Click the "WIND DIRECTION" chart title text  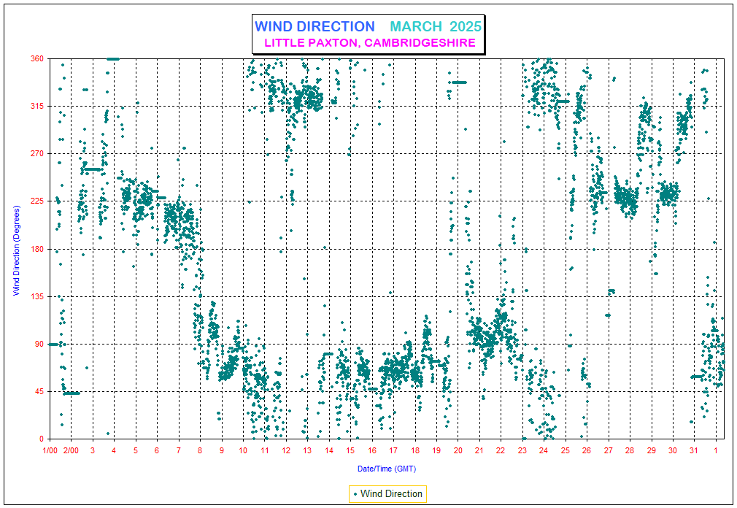coord(315,26)
